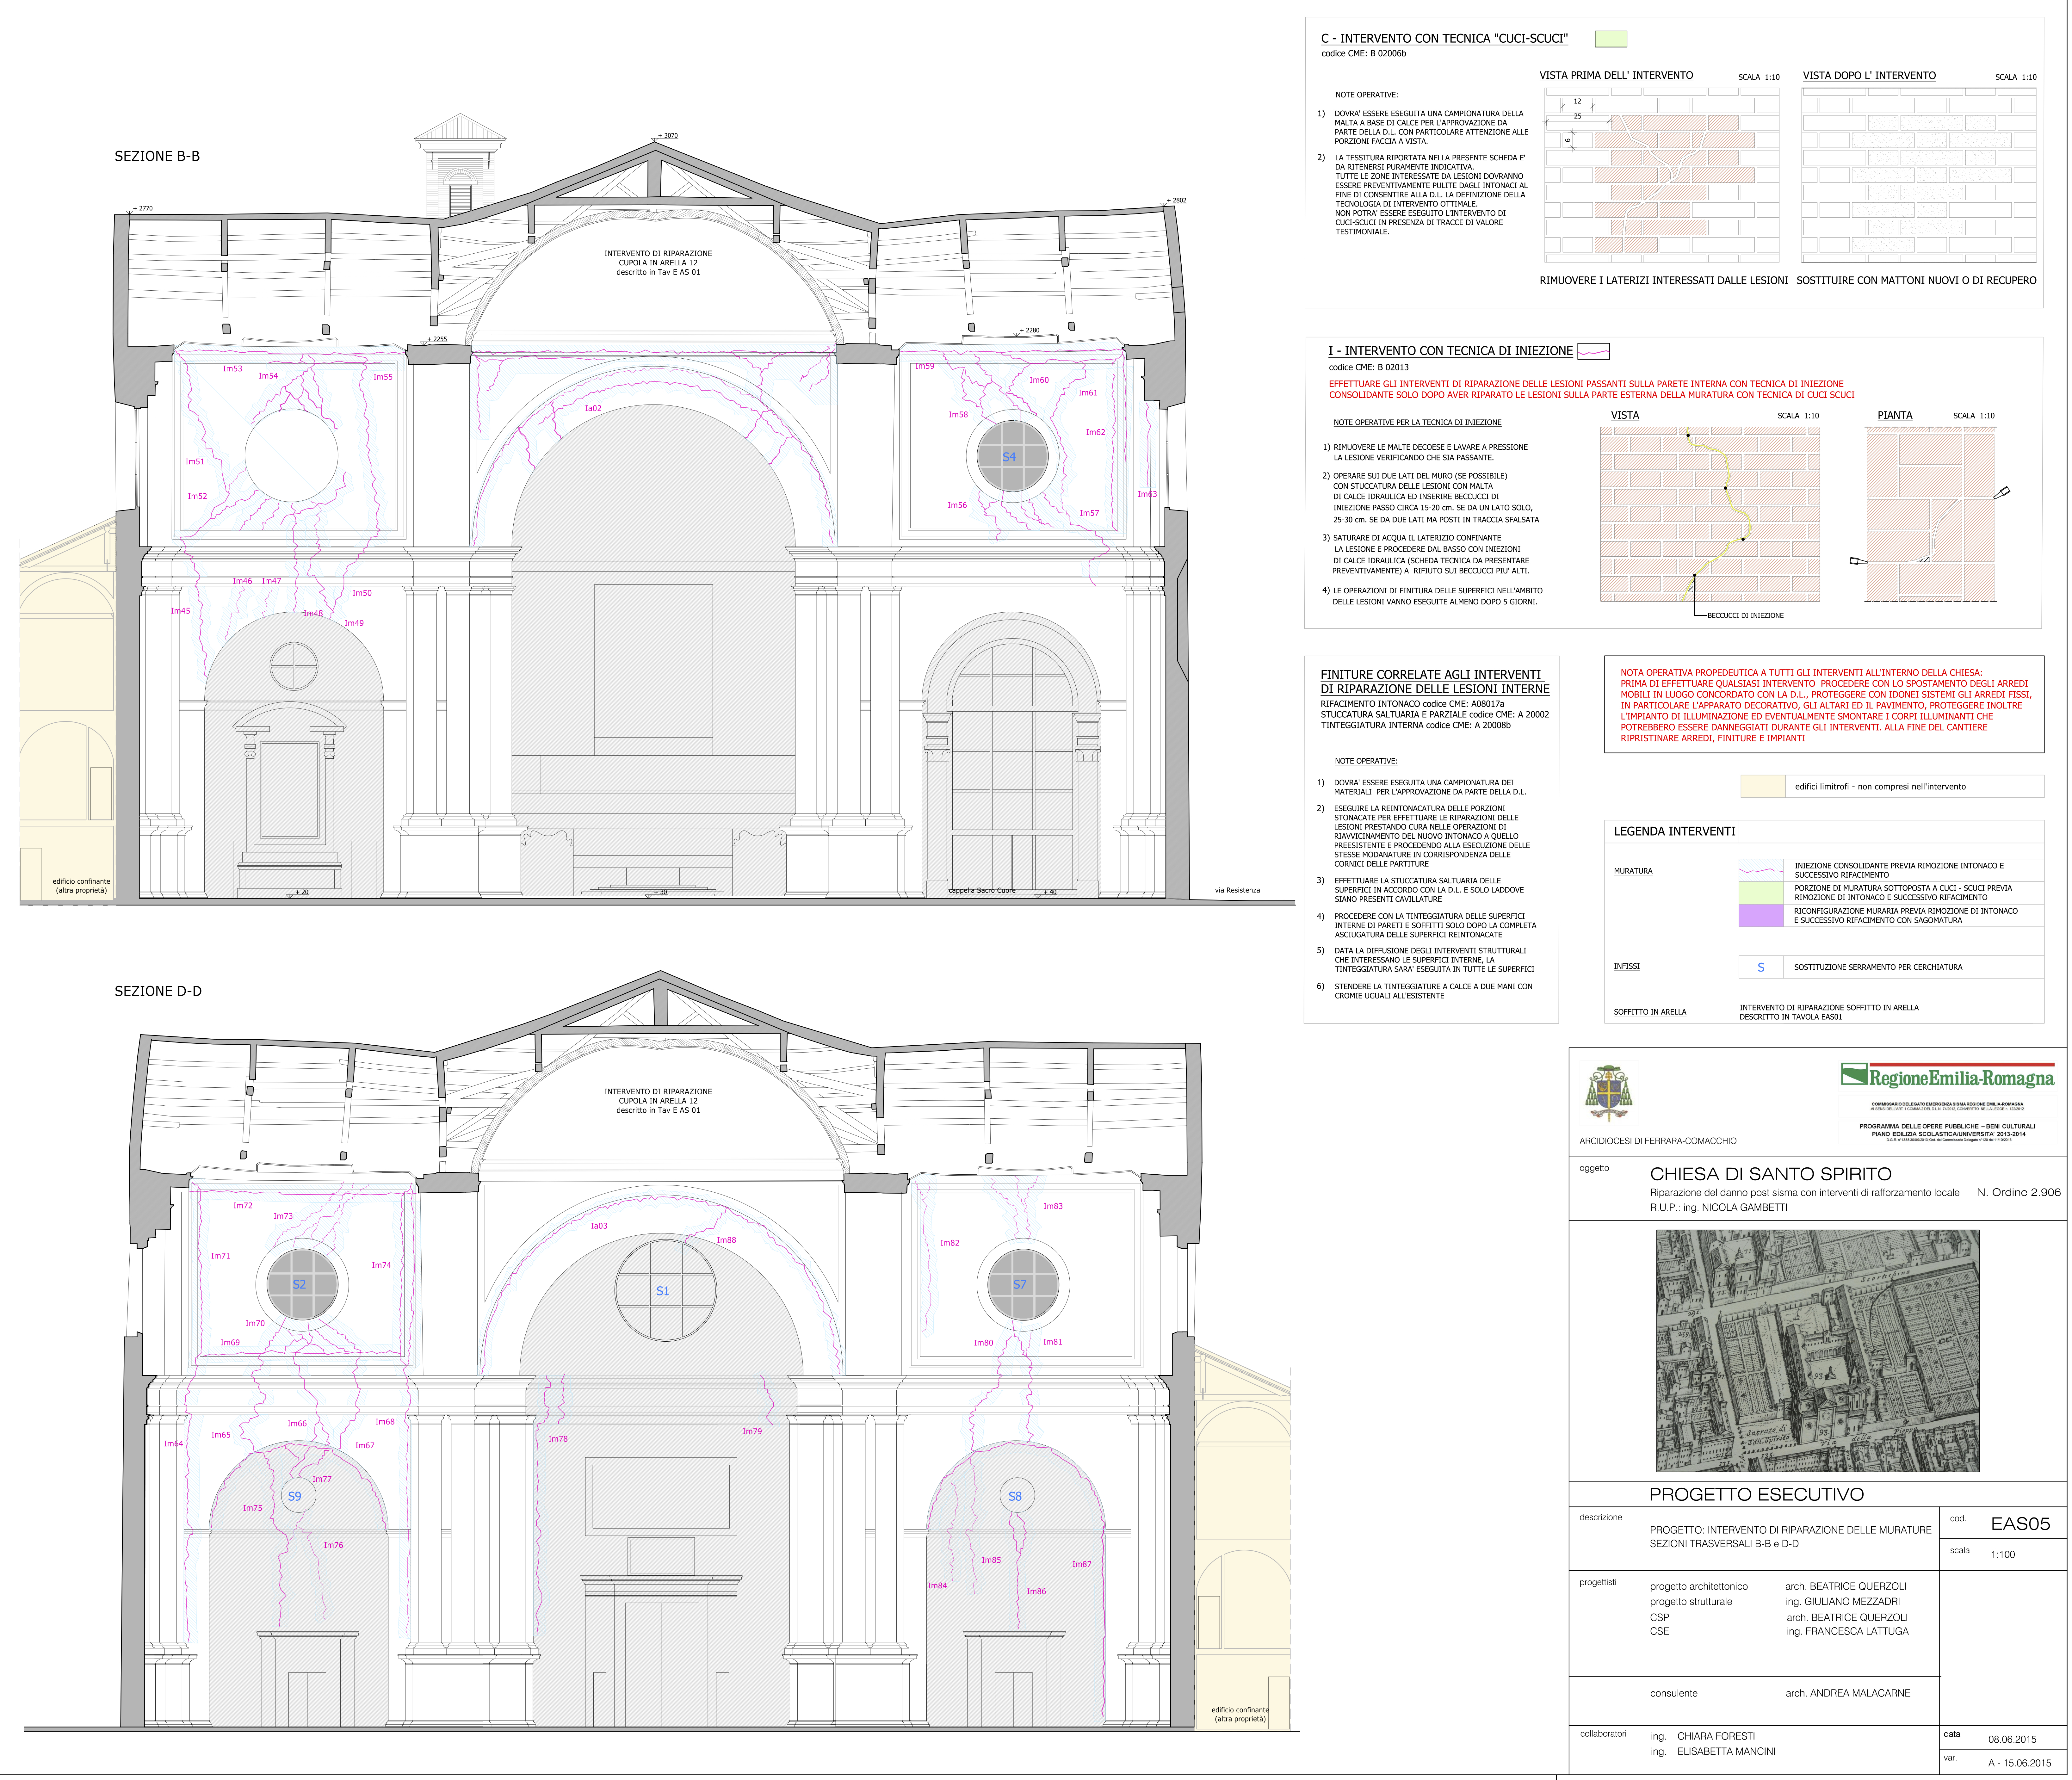Click the blue S symbol in the Infissi legend
Screen dimensions: 2072x1780
tap(1761, 967)
